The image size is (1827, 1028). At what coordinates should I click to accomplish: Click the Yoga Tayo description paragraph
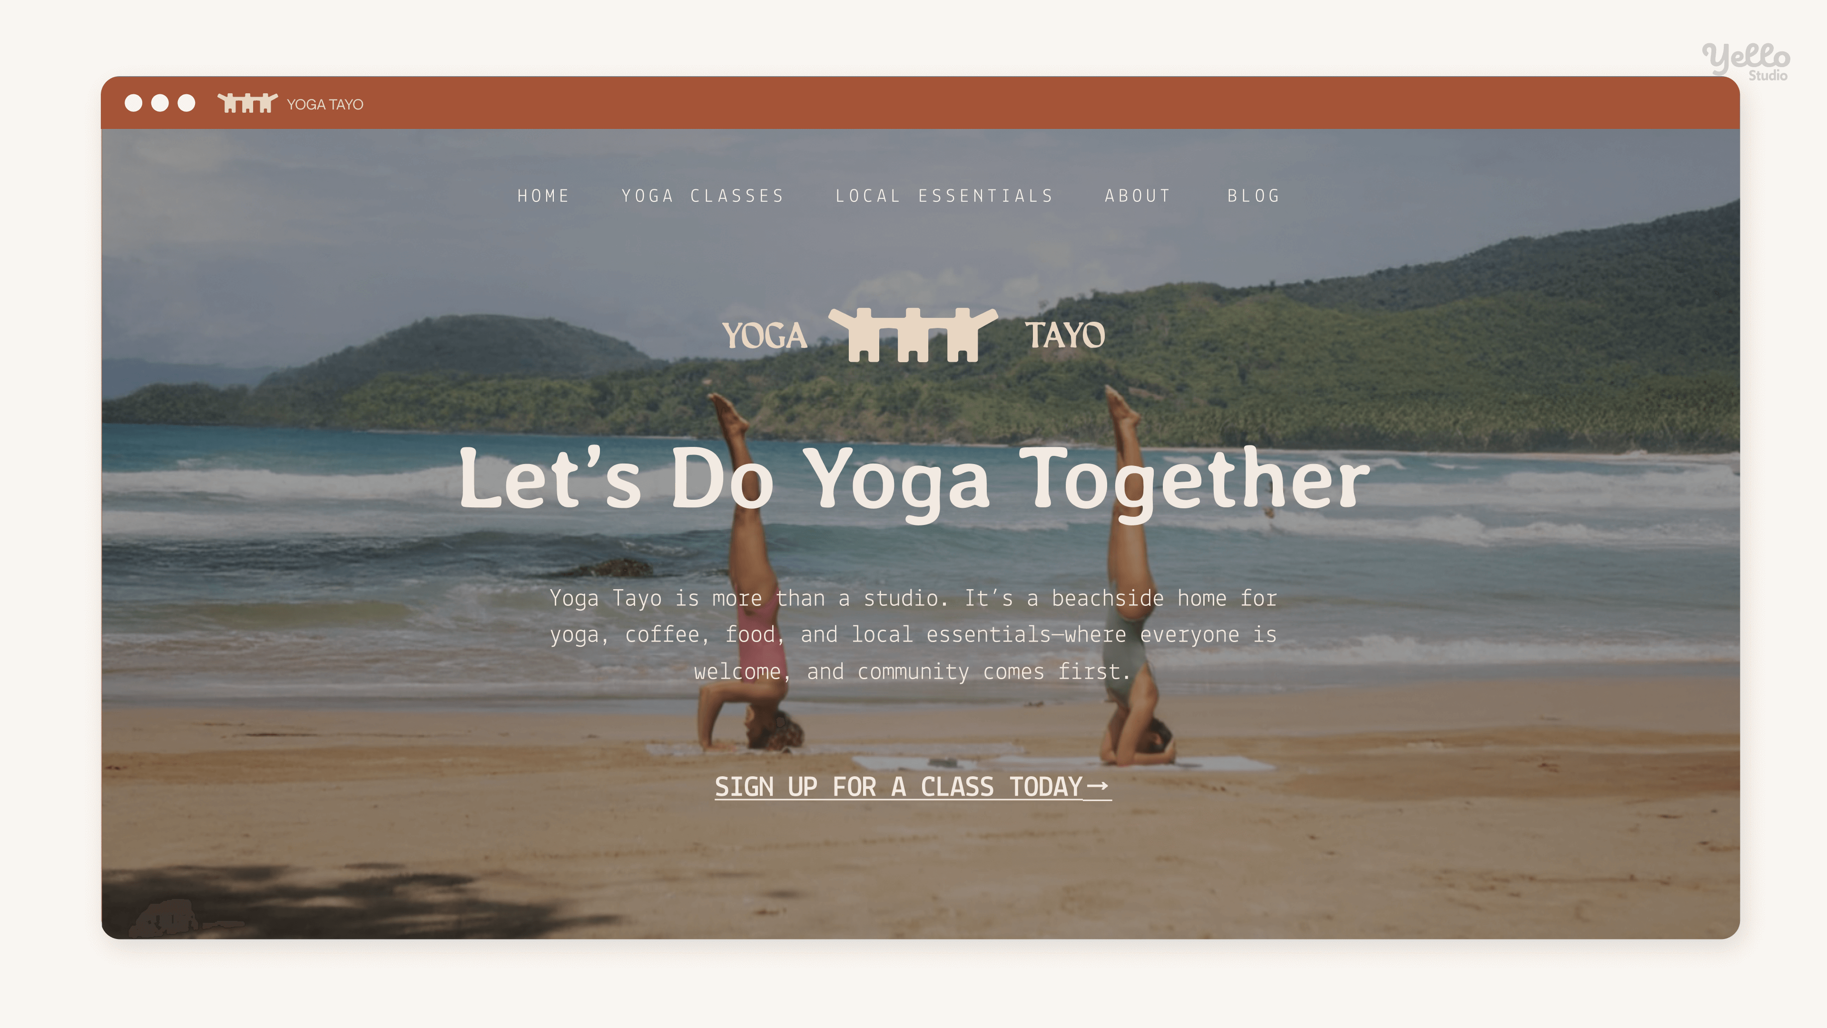pyautogui.click(x=913, y=635)
